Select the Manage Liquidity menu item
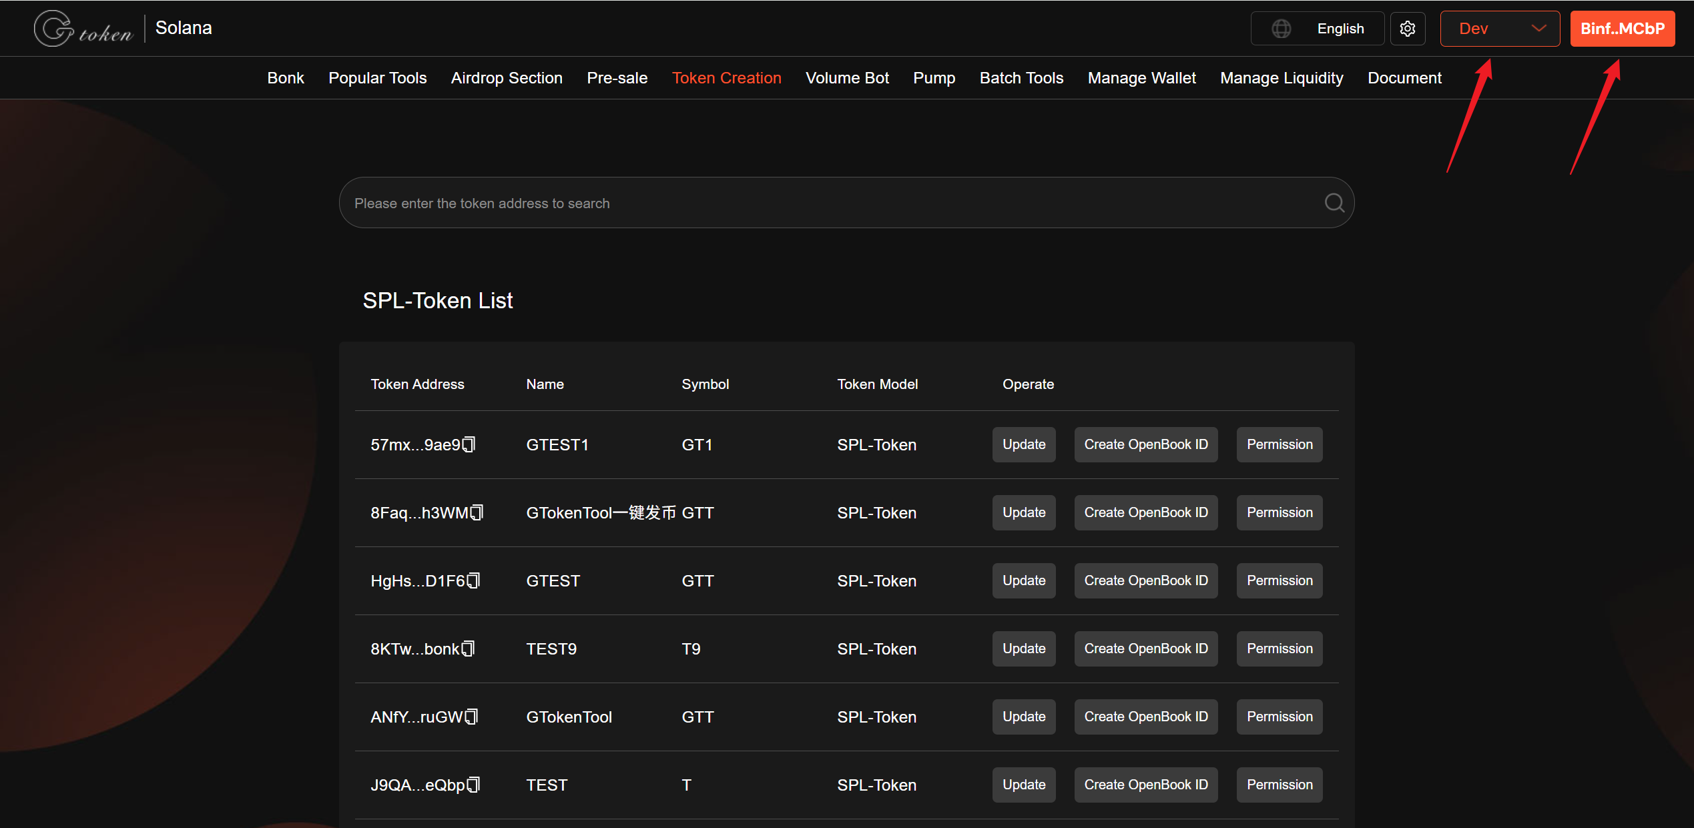The height and width of the screenshot is (828, 1694). 1282,78
